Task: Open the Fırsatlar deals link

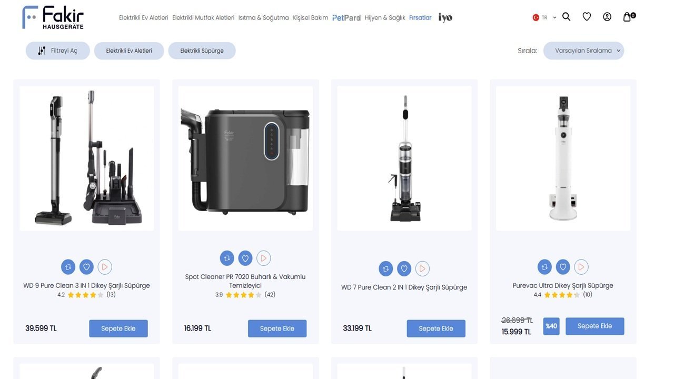Action: tap(420, 18)
